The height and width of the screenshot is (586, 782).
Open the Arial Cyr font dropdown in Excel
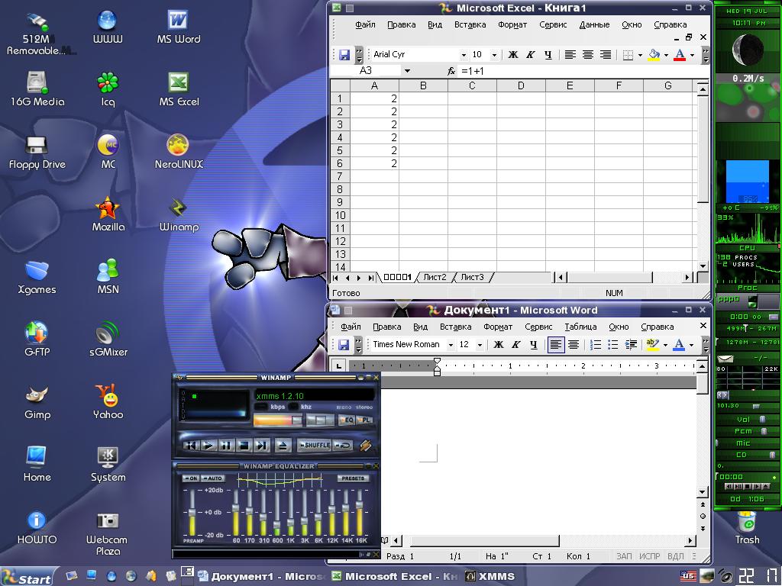tap(464, 55)
